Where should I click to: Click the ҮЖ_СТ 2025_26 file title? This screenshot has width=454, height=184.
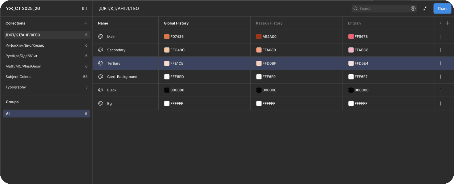(x=23, y=9)
